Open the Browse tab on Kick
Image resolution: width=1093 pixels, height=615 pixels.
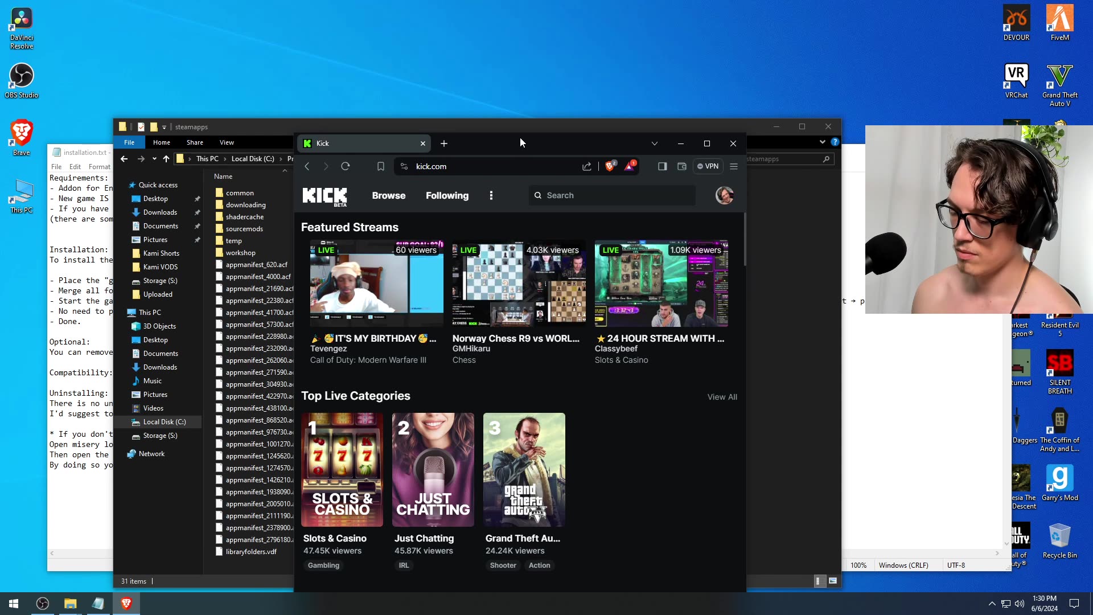pyautogui.click(x=389, y=195)
